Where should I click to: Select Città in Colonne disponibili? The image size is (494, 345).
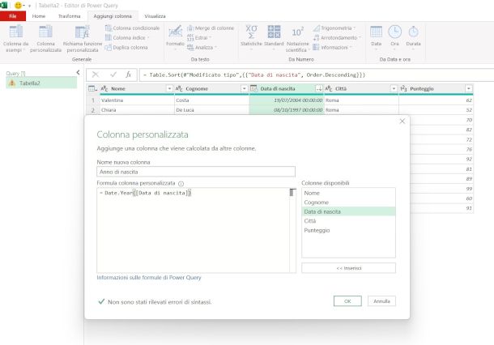pyautogui.click(x=348, y=221)
